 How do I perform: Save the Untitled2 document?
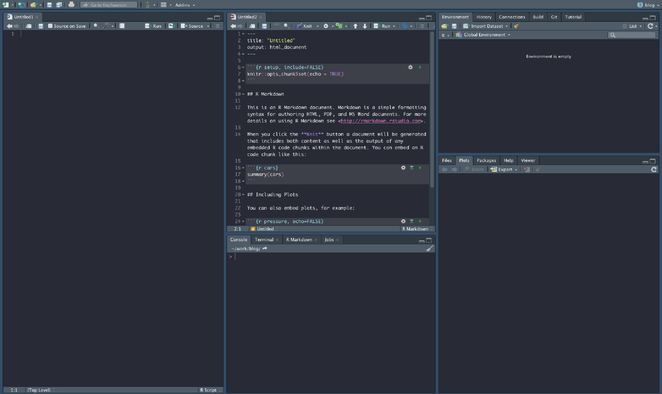coord(264,26)
